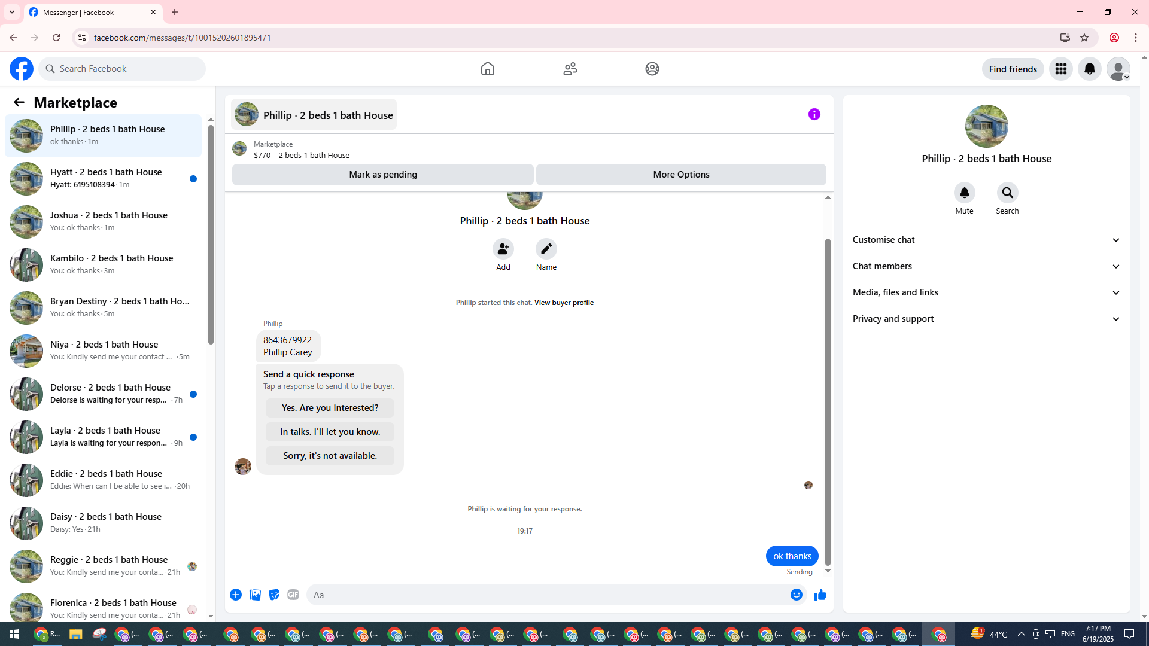This screenshot has height=646, width=1149.
Task: Send a thumbs-up like
Action: tap(820, 595)
